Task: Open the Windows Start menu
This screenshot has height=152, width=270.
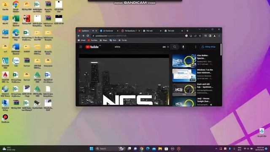Action: click(92, 149)
